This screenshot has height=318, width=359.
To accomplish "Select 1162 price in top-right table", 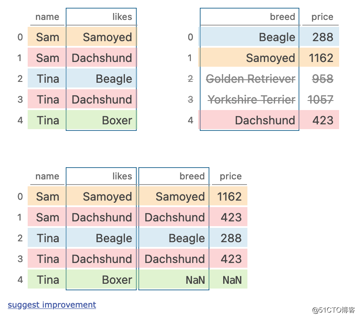I will click(x=321, y=58).
